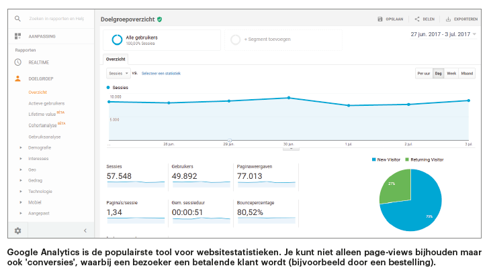Open Actieve gebruikers report
The image size is (491, 274).
[46, 103]
